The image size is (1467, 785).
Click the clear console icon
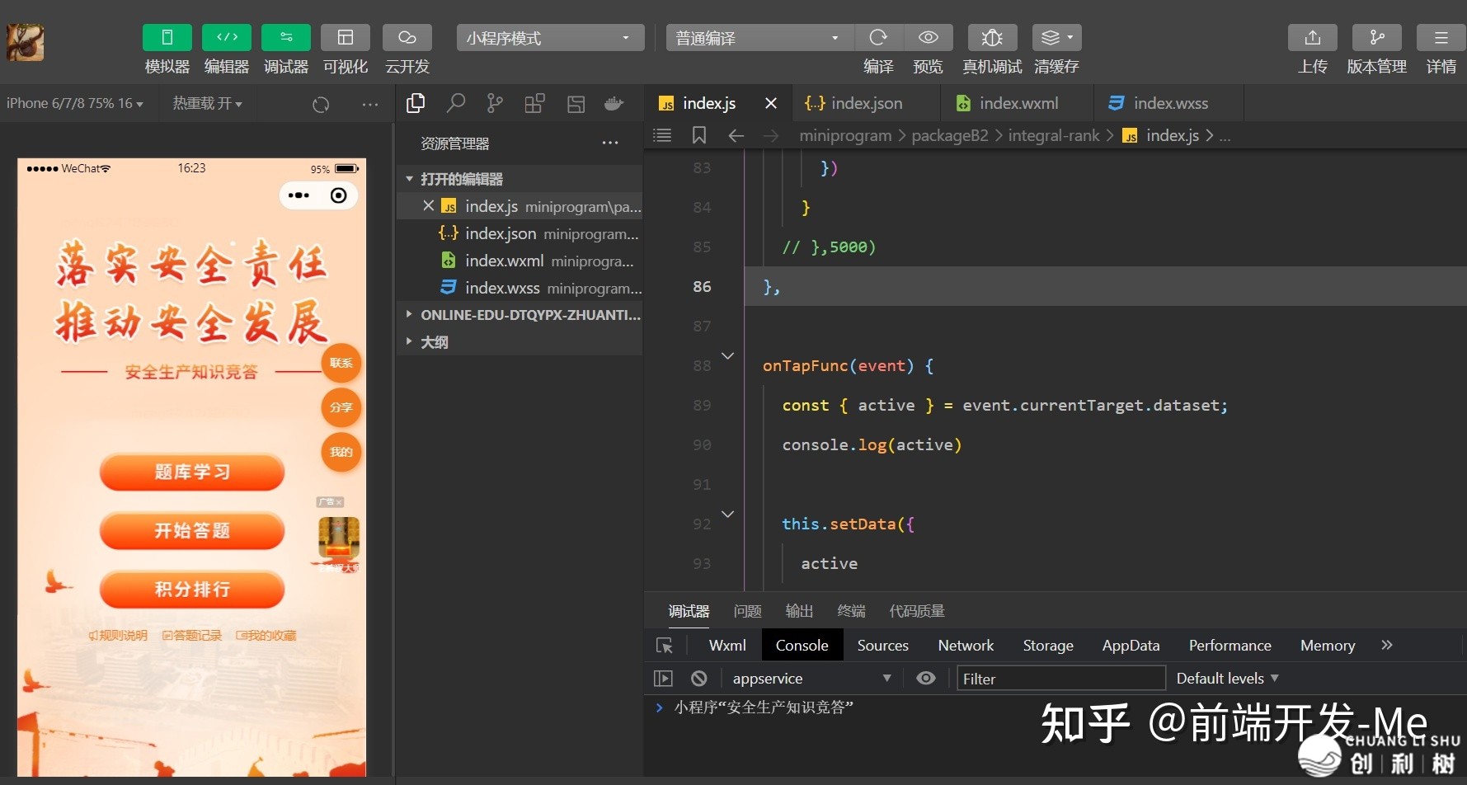tap(699, 678)
